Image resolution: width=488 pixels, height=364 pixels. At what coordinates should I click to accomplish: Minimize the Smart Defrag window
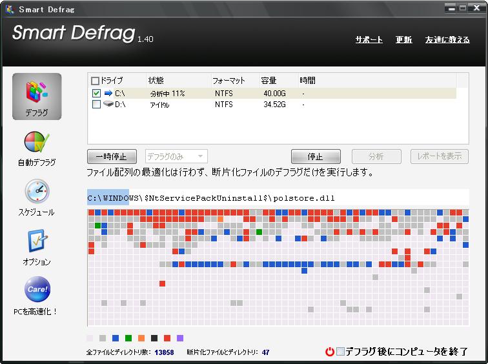pyautogui.click(x=452, y=8)
